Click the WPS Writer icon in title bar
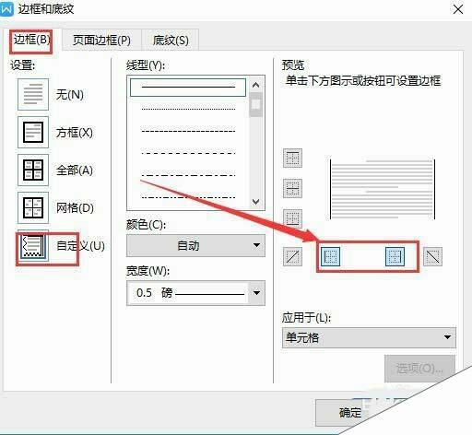 pyautogui.click(x=6, y=9)
